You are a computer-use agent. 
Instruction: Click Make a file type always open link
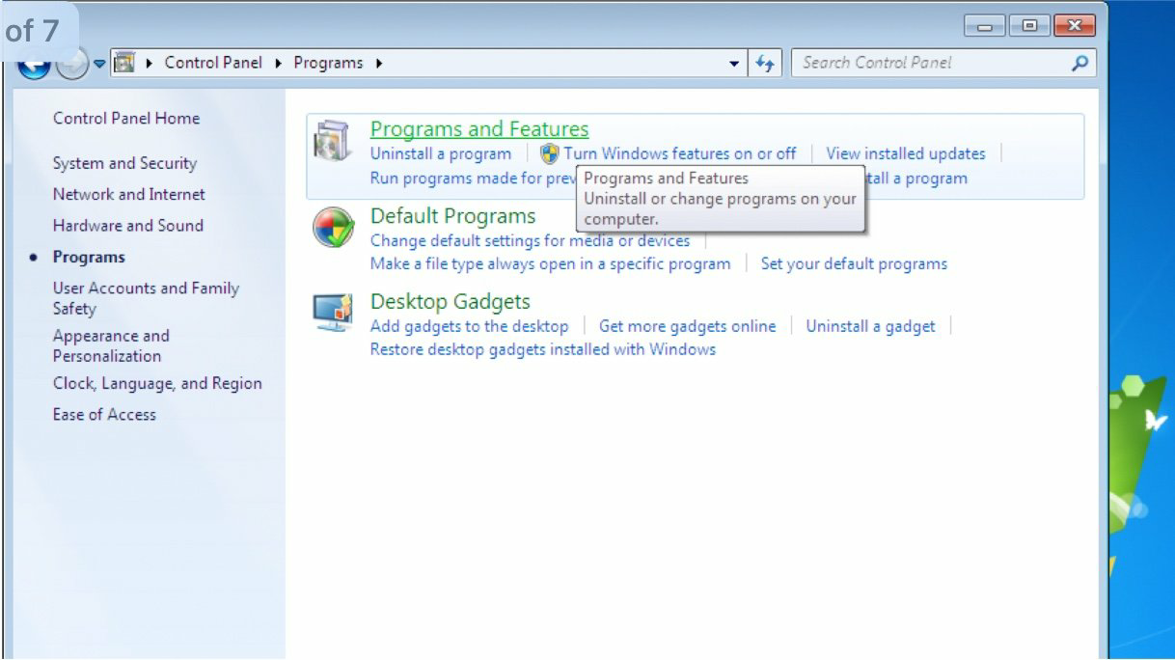click(x=551, y=263)
